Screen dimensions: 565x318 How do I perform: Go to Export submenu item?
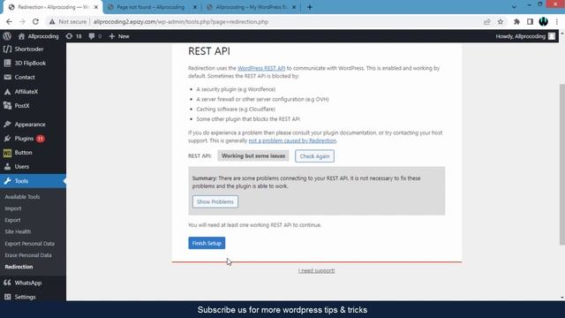(x=12, y=220)
